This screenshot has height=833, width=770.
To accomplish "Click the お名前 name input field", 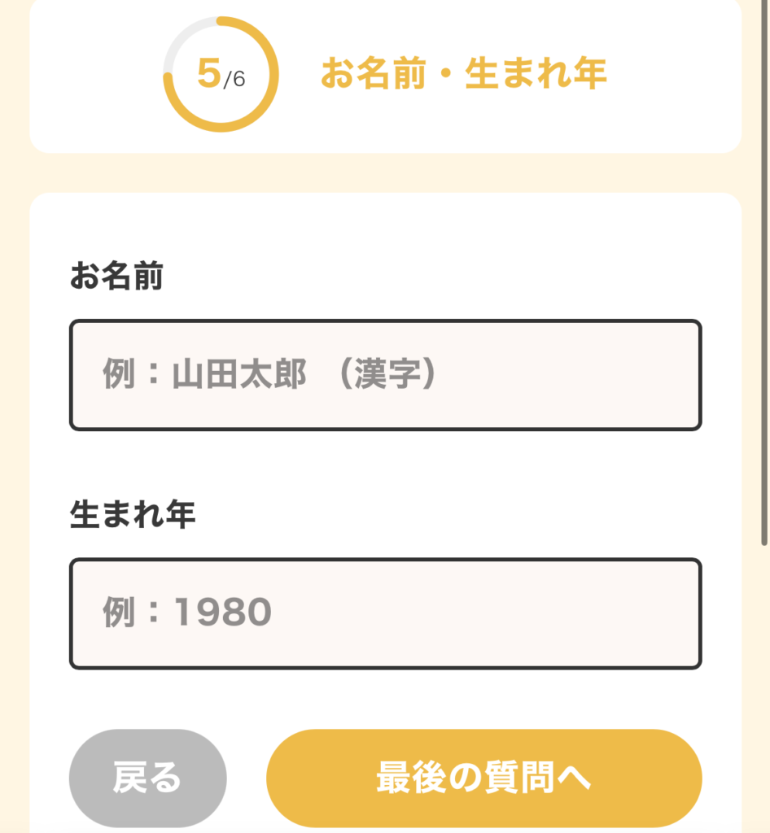I will click(385, 375).
